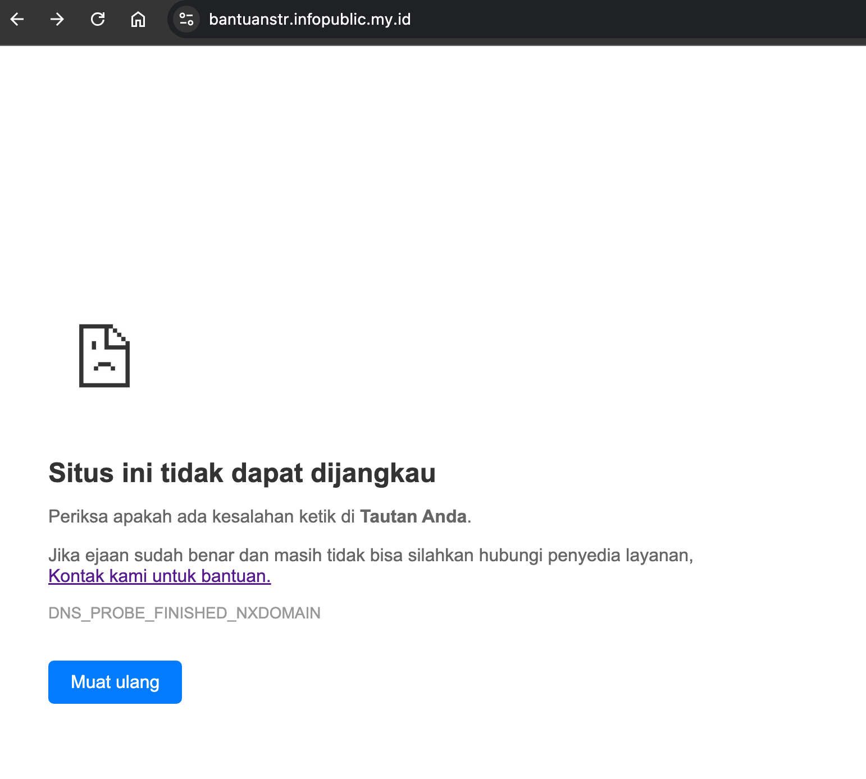This screenshot has width=866, height=779.
Task: Click the sentence starting "Jika ejaan sudah benar"
Action: point(371,555)
